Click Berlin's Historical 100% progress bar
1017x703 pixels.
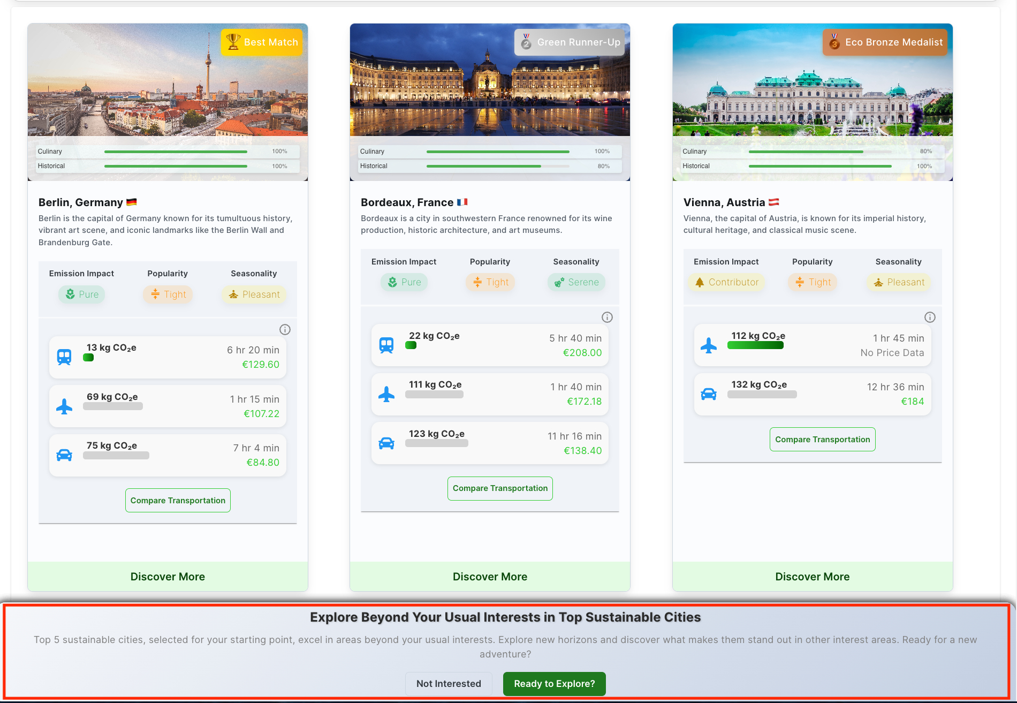coord(176,166)
